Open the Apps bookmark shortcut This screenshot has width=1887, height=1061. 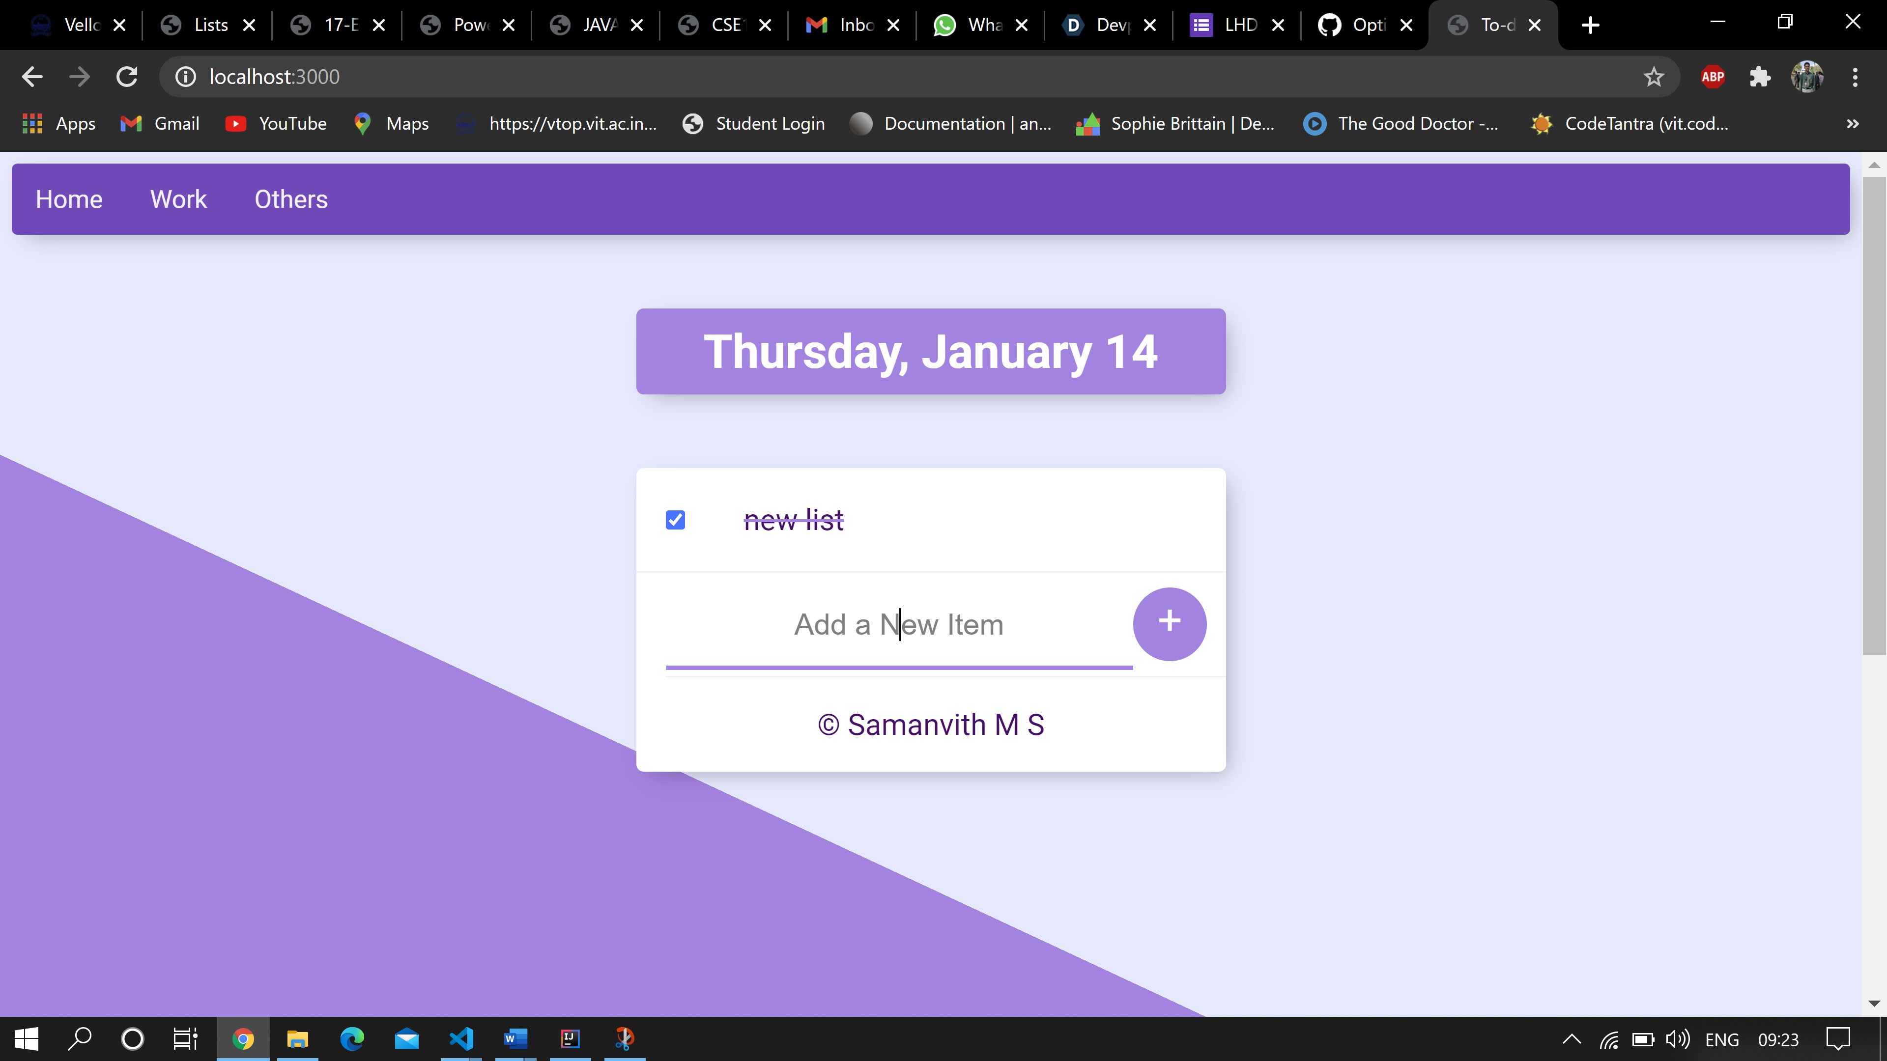[x=58, y=124]
